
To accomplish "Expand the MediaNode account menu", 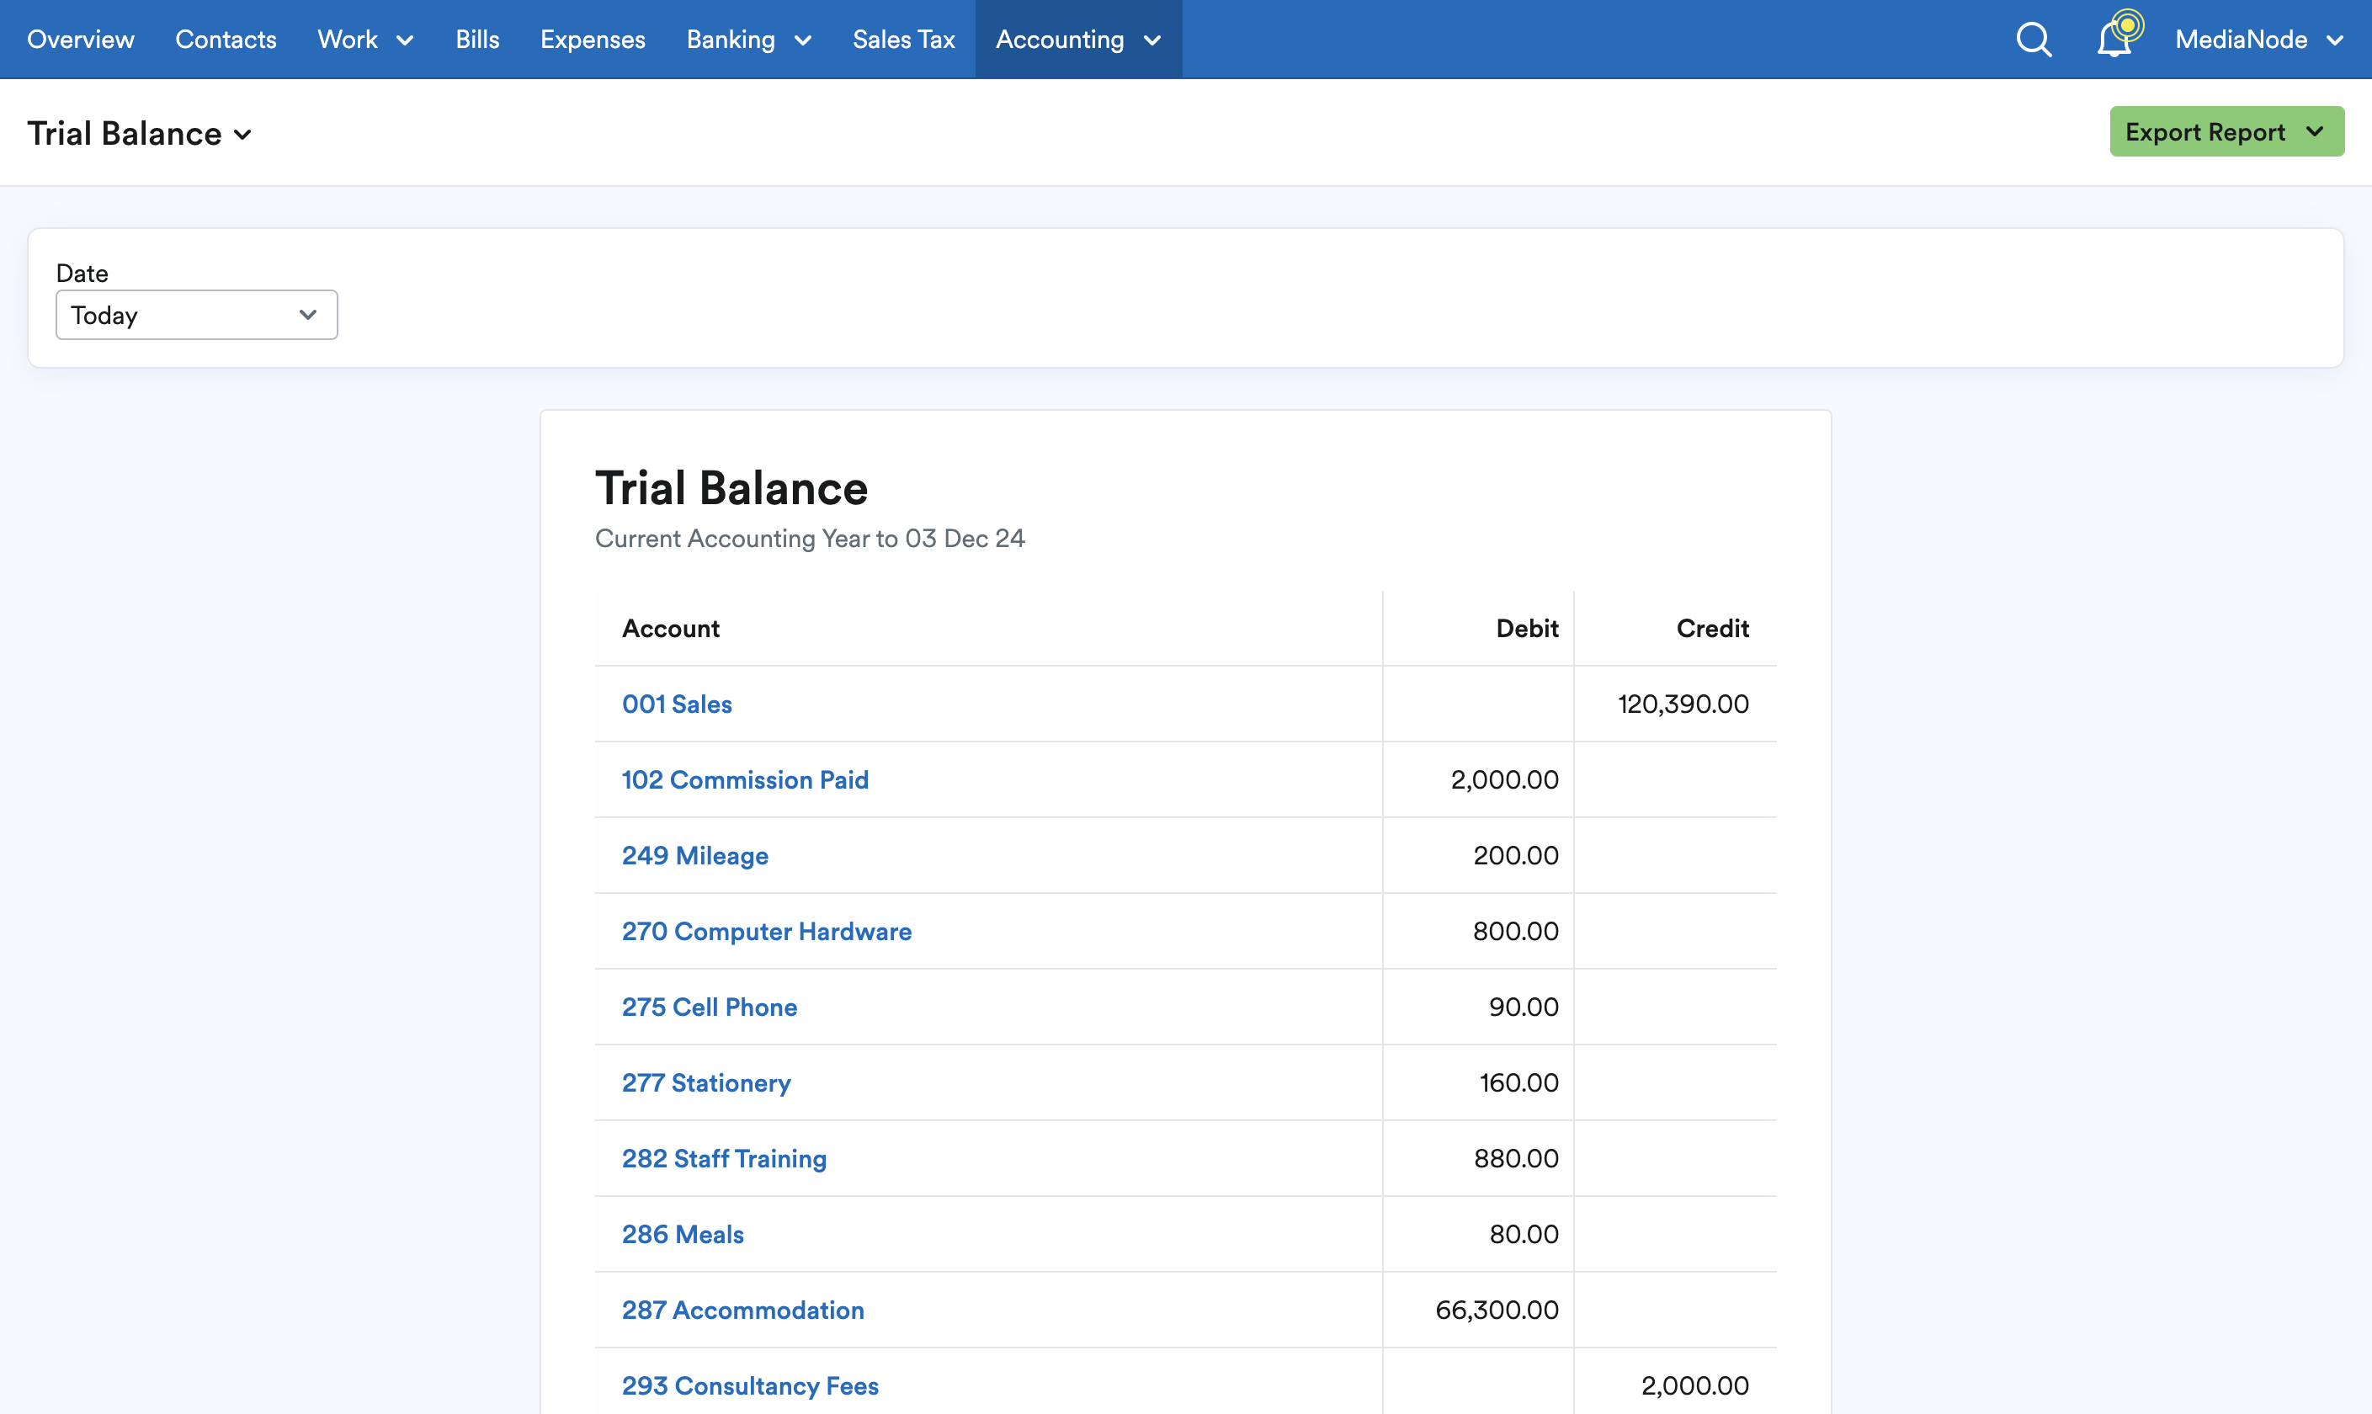I will pyautogui.click(x=2258, y=39).
